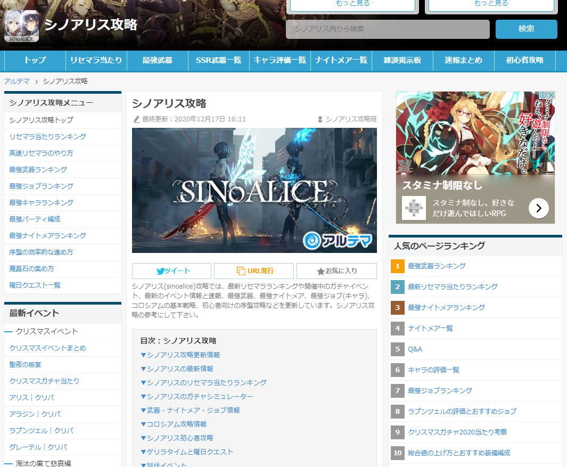The width and height of the screenshot is (567, 467).
Task: Click the アルテマ breadcrumb link
Action: [x=17, y=81]
